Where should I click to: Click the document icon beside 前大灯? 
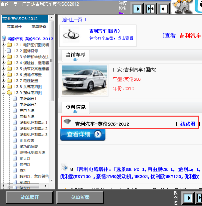[x=15, y=158]
